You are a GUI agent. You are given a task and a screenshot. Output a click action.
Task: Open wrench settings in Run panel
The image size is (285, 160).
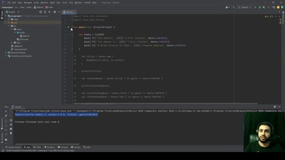pos(6,116)
